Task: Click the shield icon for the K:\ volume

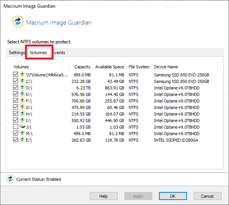Action: [22, 94]
